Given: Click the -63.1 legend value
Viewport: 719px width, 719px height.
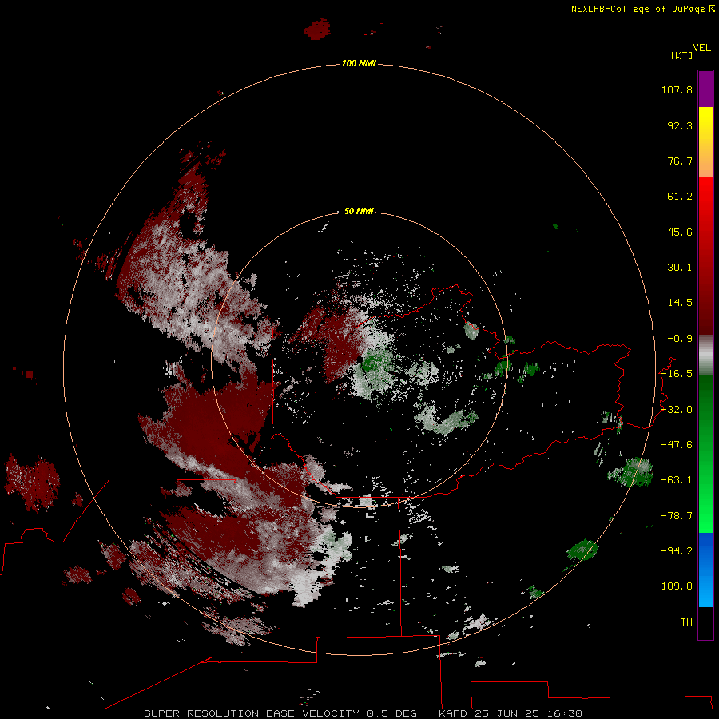Looking at the screenshot, I should pyautogui.click(x=677, y=480).
